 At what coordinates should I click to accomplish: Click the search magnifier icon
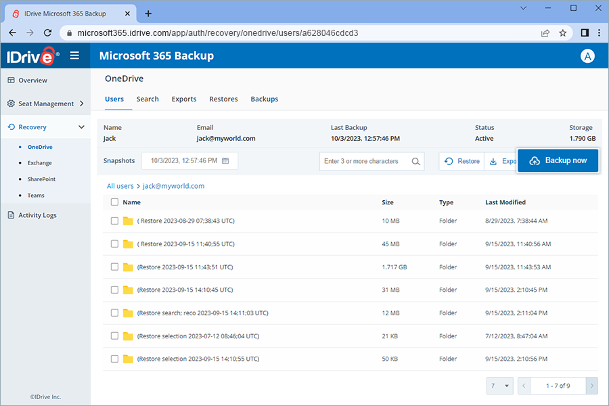tap(415, 161)
